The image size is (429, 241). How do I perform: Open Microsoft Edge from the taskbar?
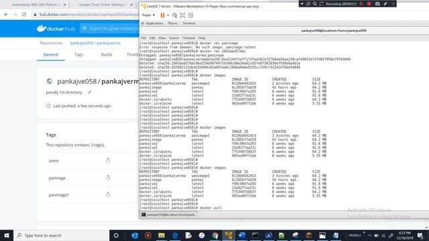click(175, 235)
